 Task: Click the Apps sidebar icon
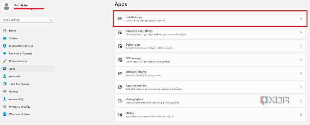pyautogui.click(x=5, y=69)
